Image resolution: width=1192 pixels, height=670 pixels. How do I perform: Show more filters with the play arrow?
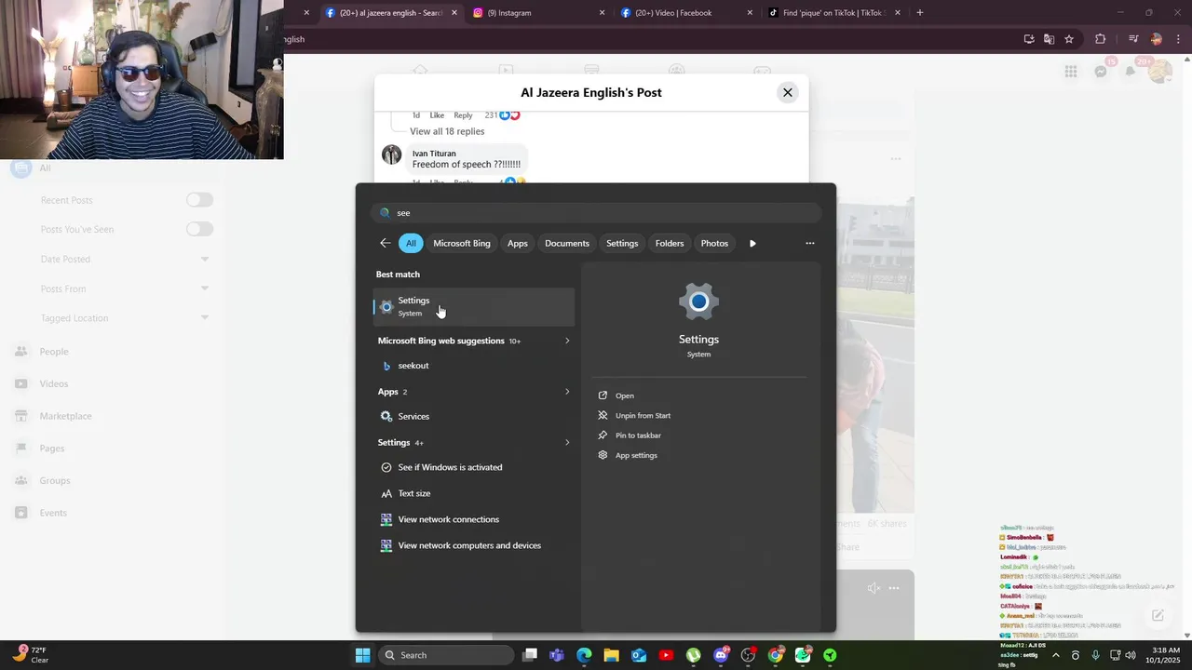pyautogui.click(x=752, y=244)
